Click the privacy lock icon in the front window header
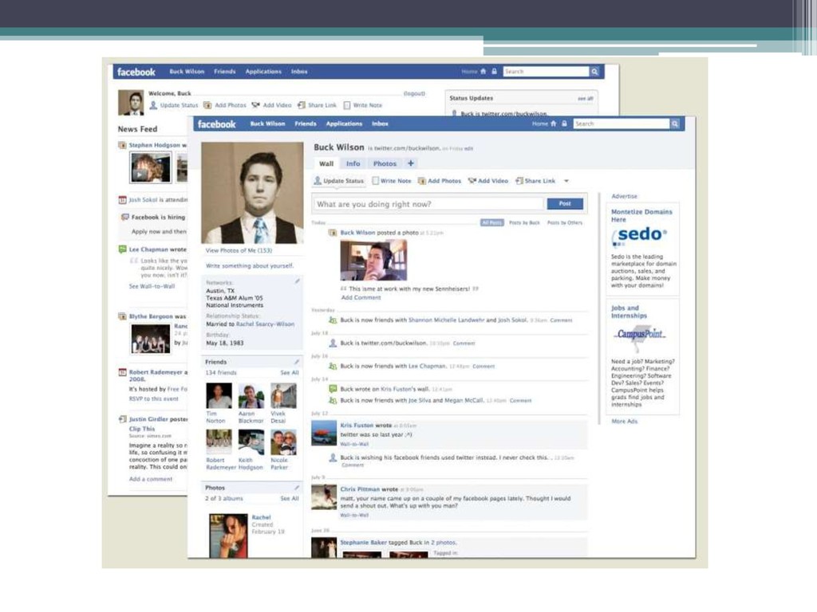Viewport: 817px width, 612px height. pyautogui.click(x=564, y=124)
